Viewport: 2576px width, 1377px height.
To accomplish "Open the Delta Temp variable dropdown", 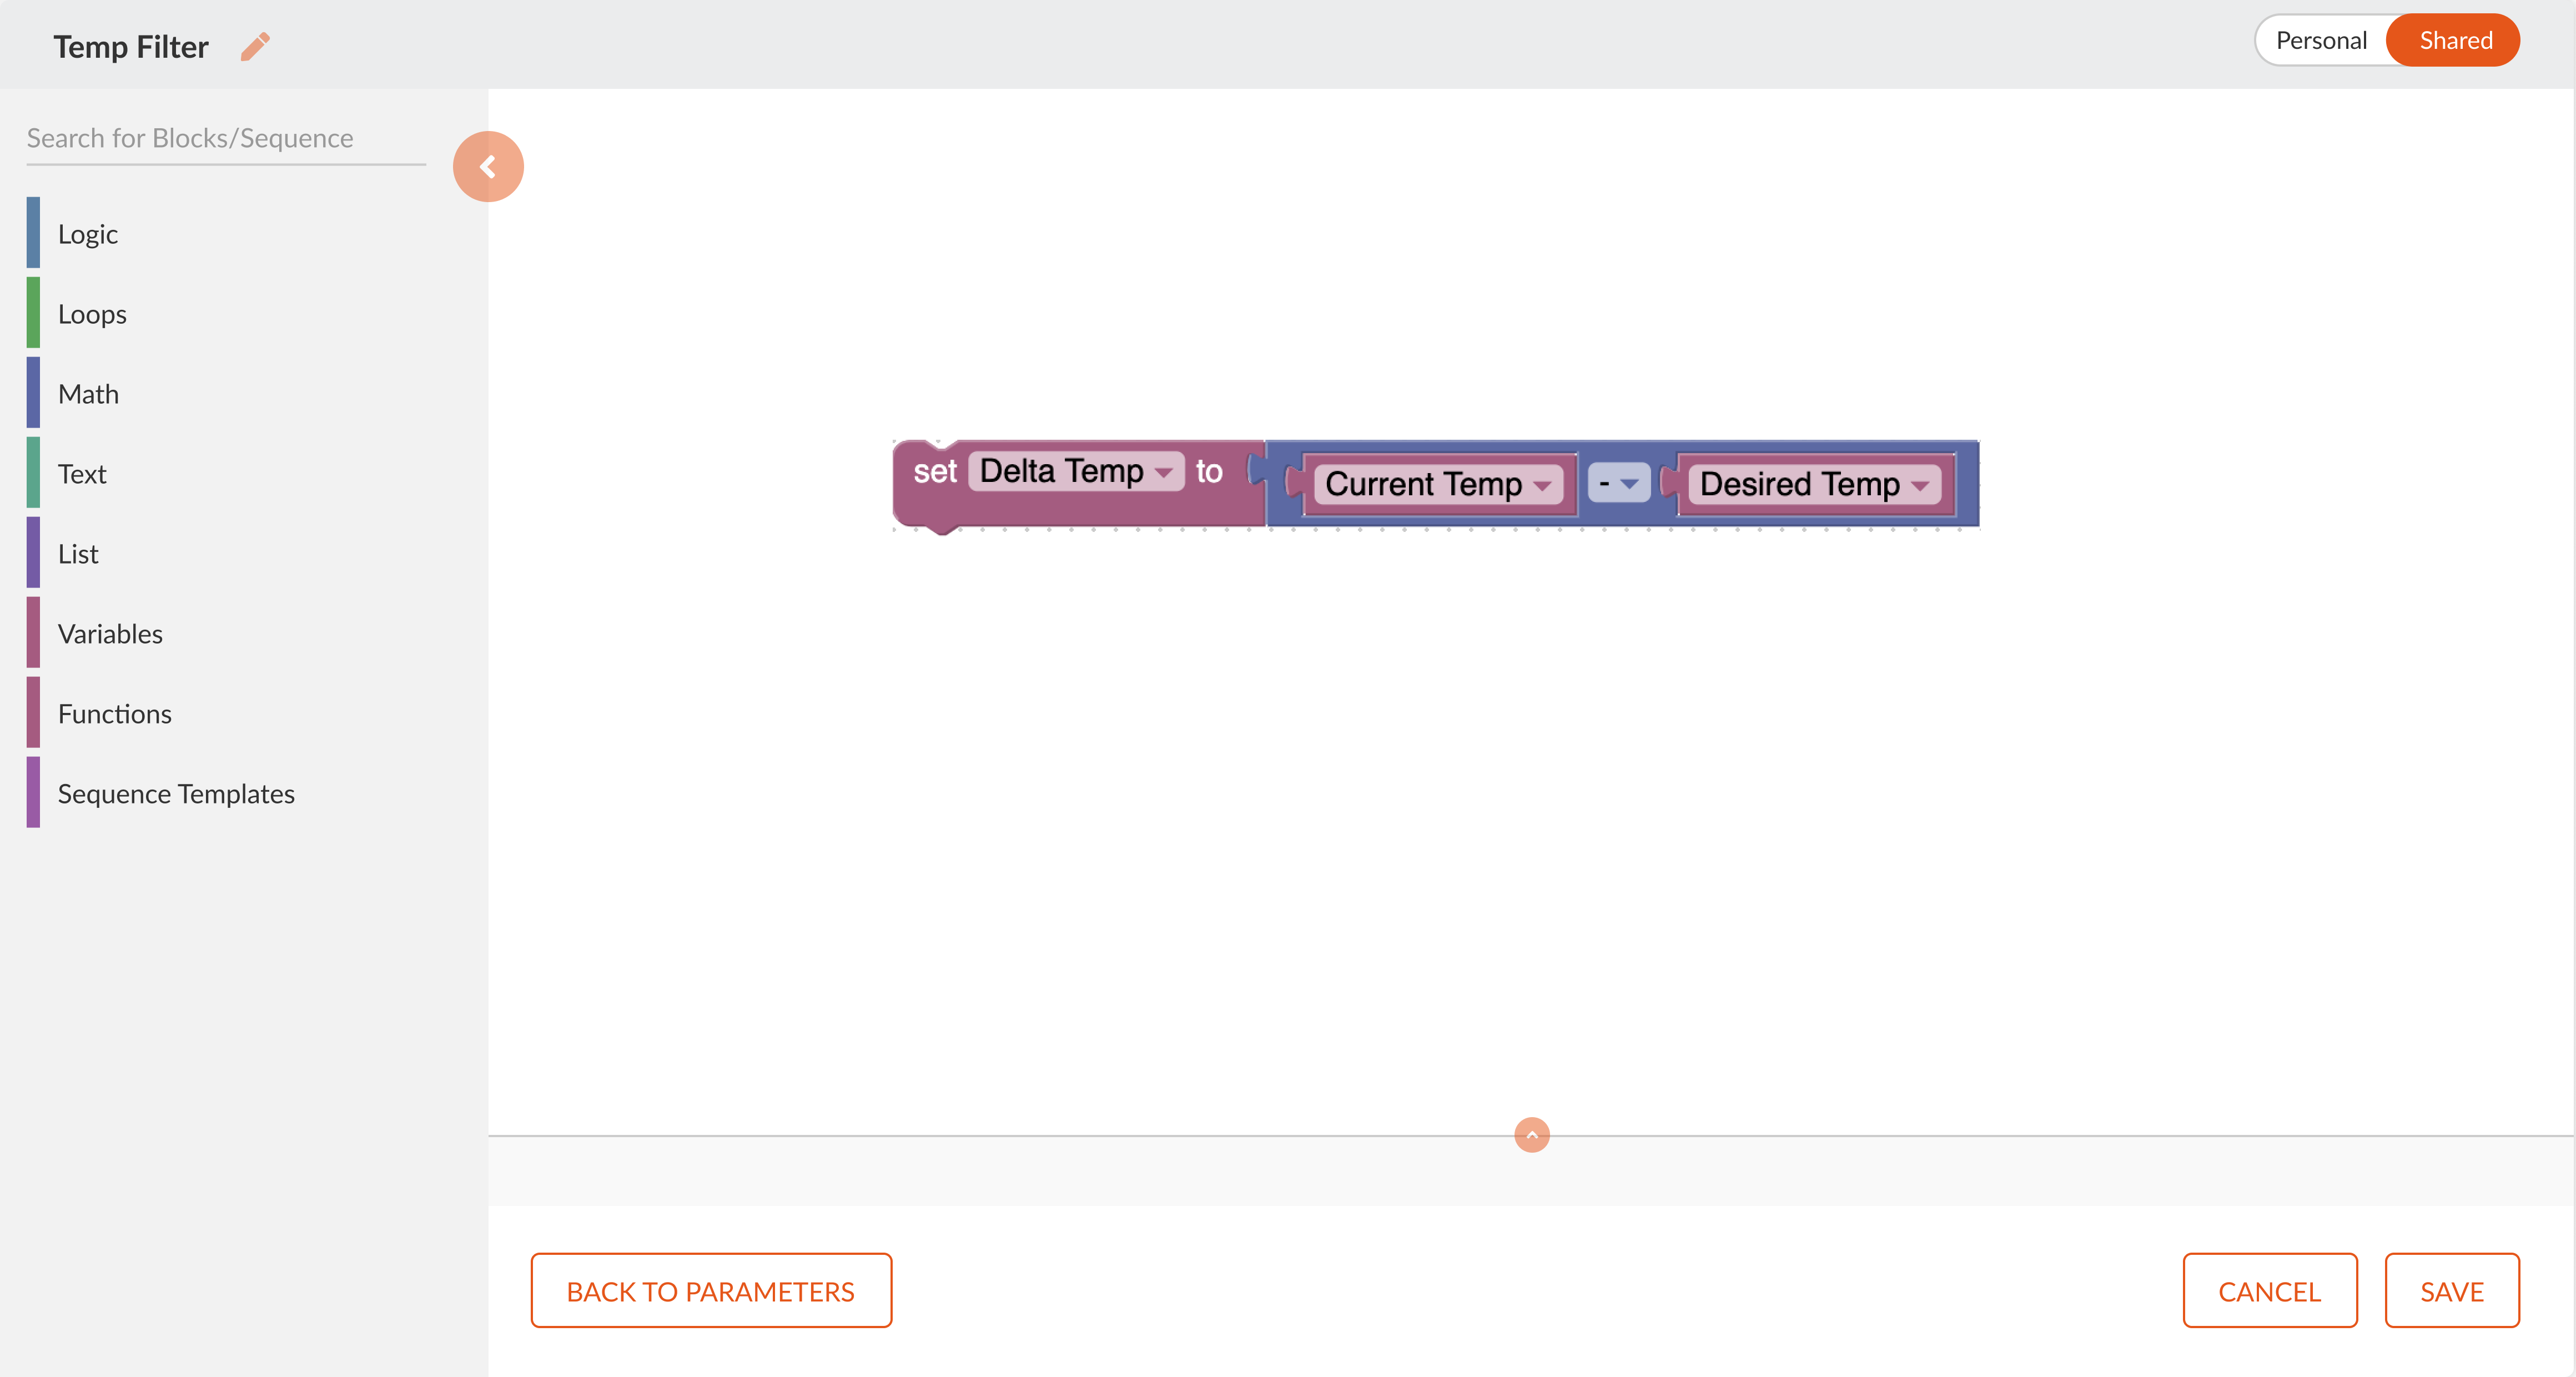I will [x=1076, y=471].
